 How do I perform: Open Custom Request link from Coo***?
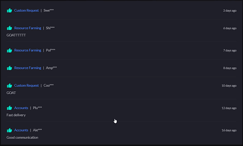click(x=26, y=86)
